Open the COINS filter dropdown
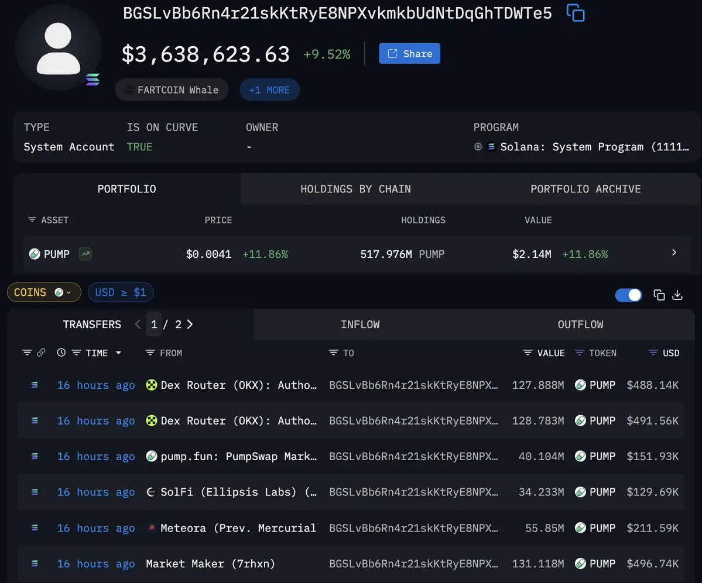 (x=44, y=292)
